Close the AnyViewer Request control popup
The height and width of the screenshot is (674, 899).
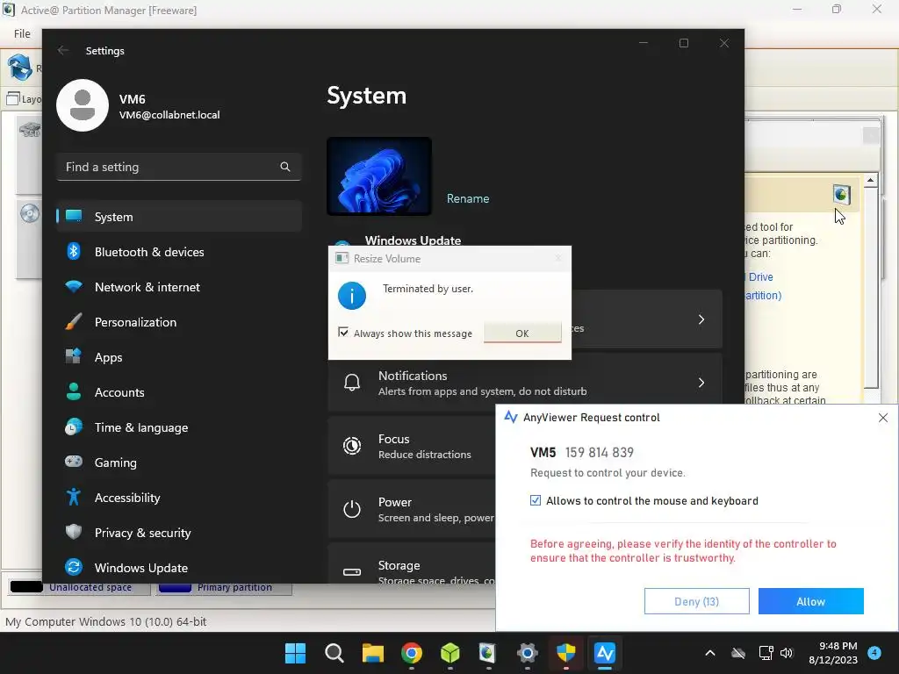tap(883, 418)
